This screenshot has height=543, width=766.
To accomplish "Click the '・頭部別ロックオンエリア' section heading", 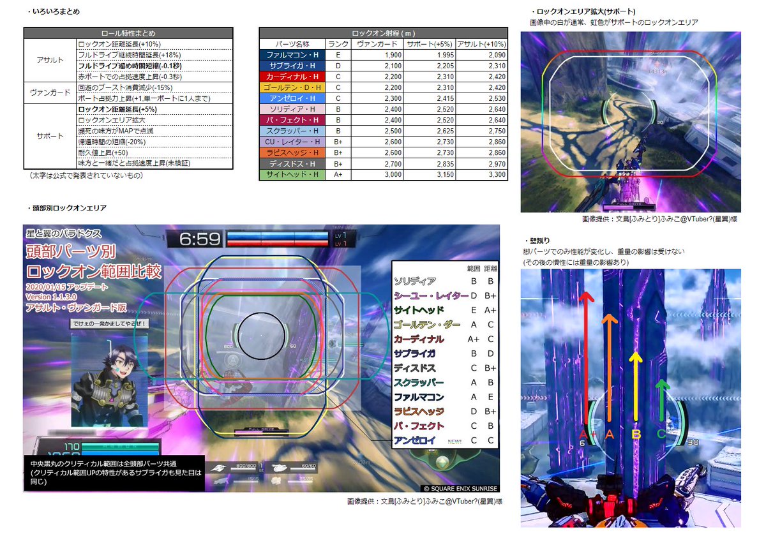I will pos(67,208).
